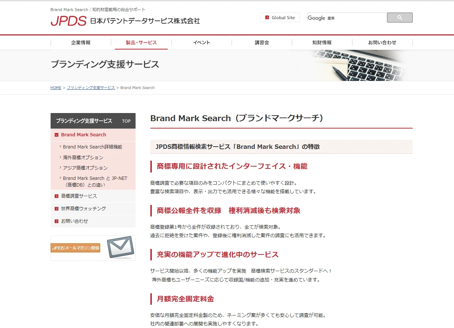Open アジア商標オプション sub-item
The height and width of the screenshot is (328, 454).
click(x=85, y=168)
